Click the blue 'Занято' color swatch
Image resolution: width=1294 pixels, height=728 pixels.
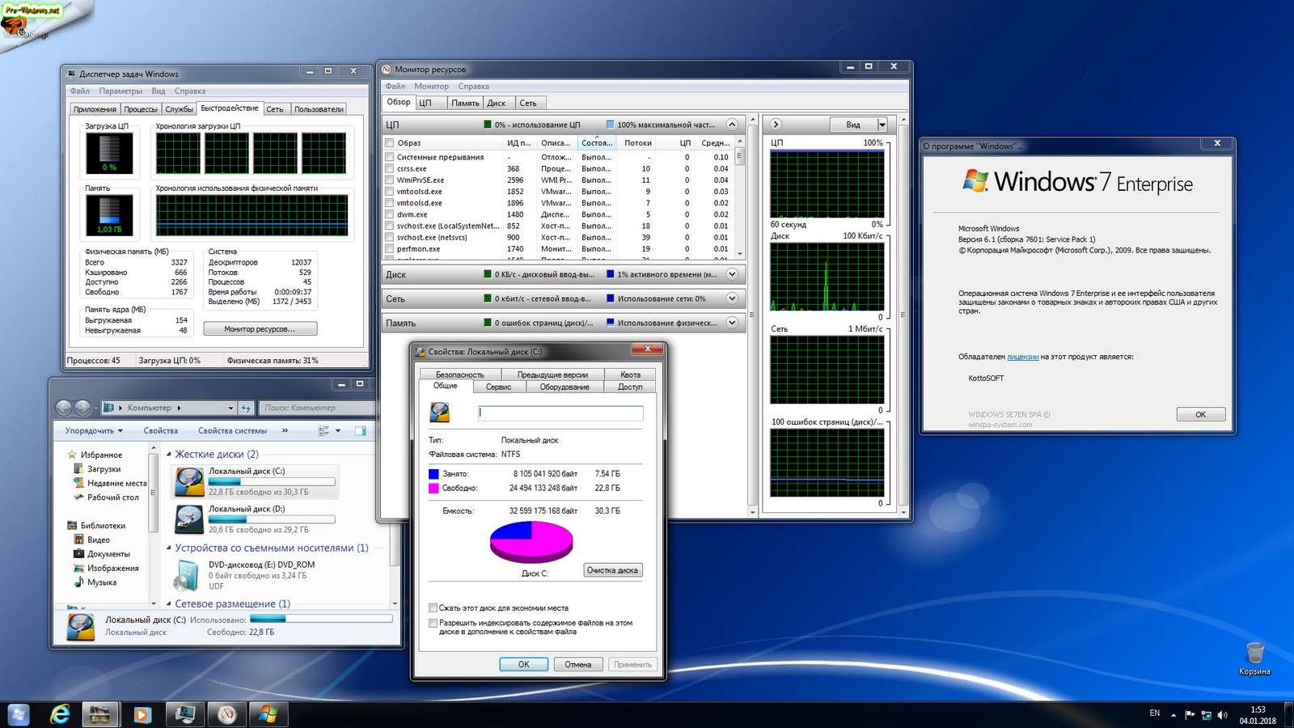pos(433,474)
